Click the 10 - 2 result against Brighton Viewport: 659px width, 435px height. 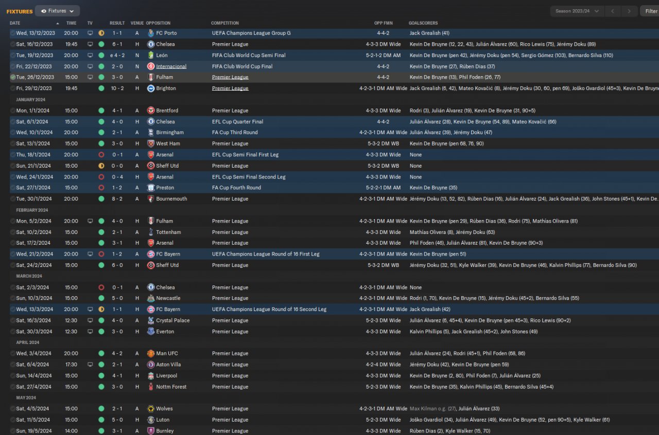[x=117, y=88]
